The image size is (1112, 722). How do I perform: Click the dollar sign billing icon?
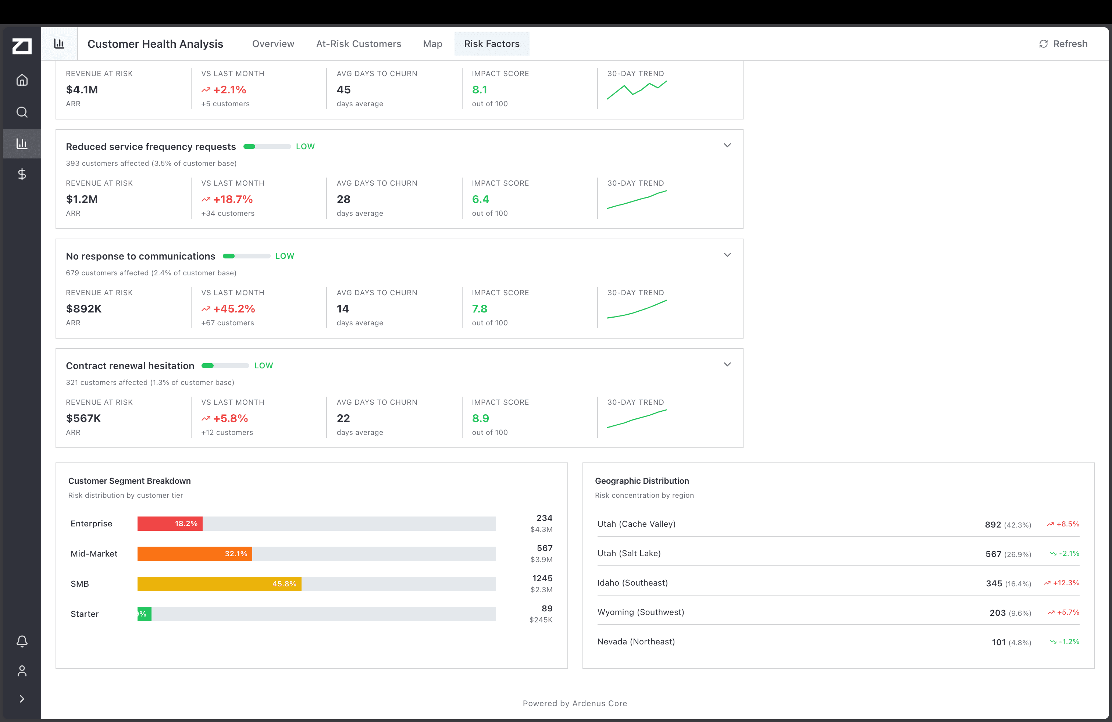(x=22, y=175)
